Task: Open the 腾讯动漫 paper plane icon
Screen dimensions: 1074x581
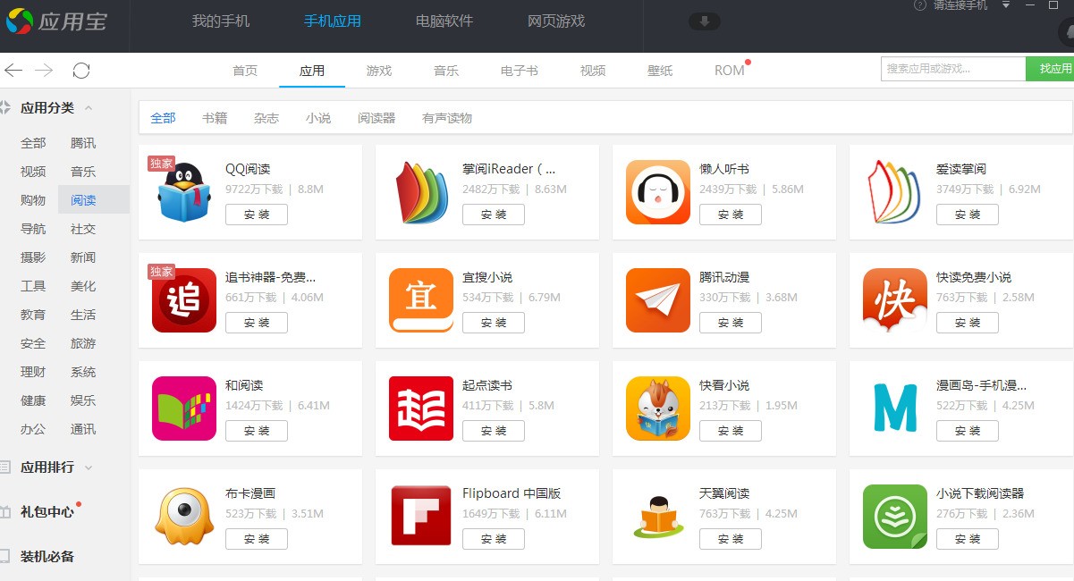Action: tap(658, 300)
